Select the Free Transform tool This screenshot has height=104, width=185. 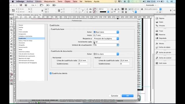(x=11, y=53)
